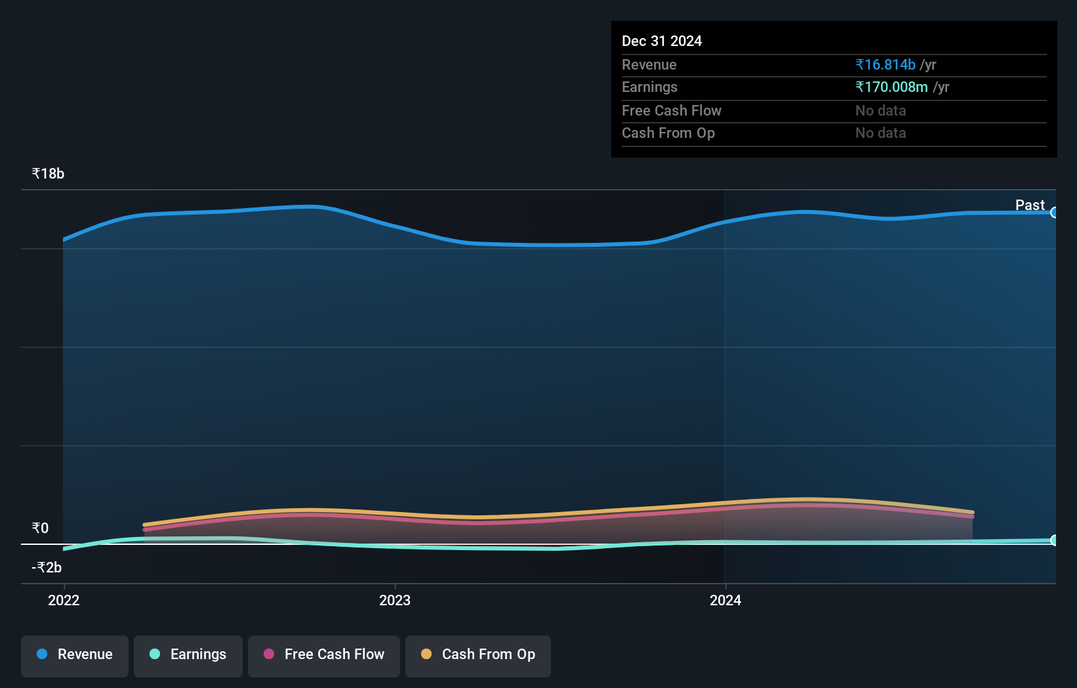
Task: Click the Cash From Op row label in the tooltip
Action: 668,133
